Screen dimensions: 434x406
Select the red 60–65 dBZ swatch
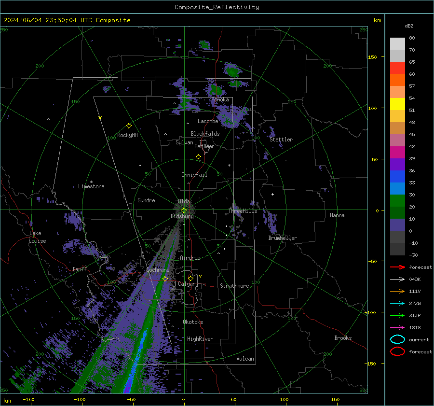click(397, 68)
